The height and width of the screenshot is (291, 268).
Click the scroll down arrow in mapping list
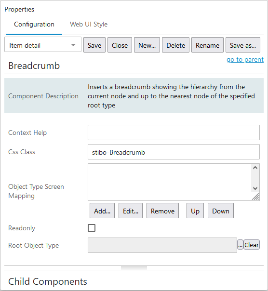255,188
